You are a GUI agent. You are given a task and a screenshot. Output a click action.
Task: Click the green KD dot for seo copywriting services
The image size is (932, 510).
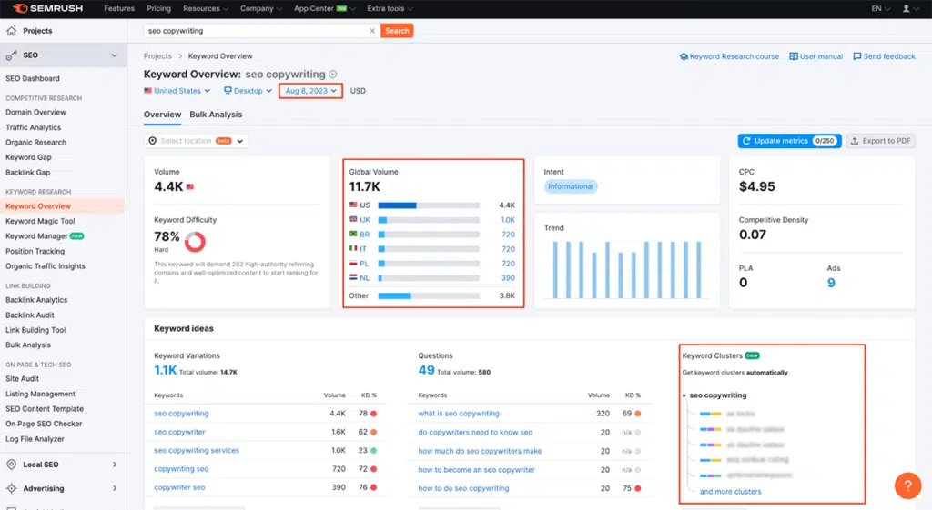(x=374, y=451)
